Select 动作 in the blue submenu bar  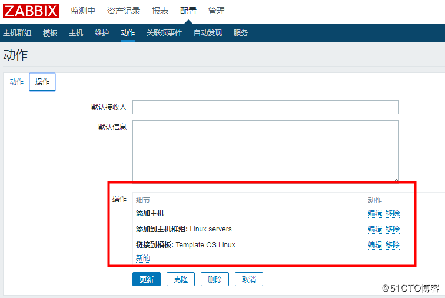[128, 33]
